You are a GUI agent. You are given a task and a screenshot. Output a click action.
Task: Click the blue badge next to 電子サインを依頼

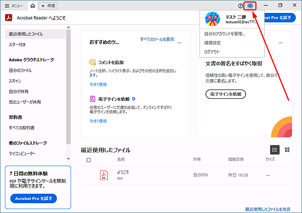click(x=134, y=99)
